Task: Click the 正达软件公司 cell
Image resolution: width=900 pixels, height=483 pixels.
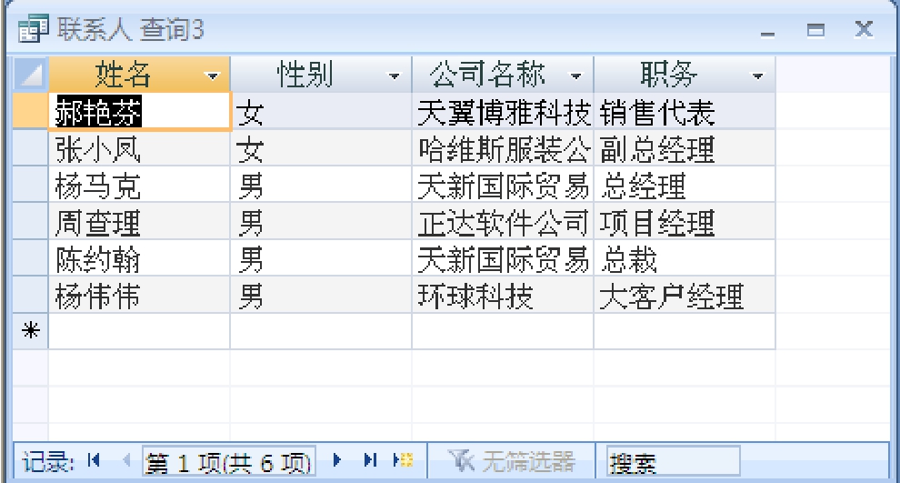Action: [x=502, y=222]
